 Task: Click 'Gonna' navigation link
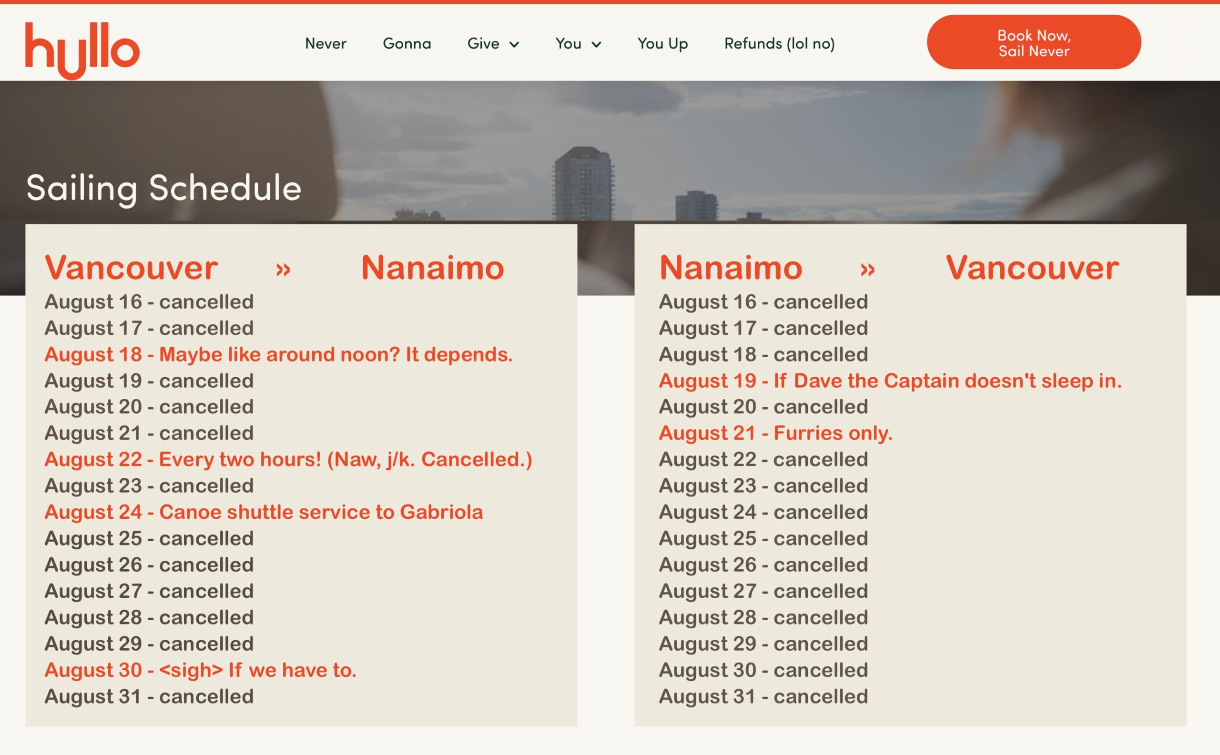(407, 43)
